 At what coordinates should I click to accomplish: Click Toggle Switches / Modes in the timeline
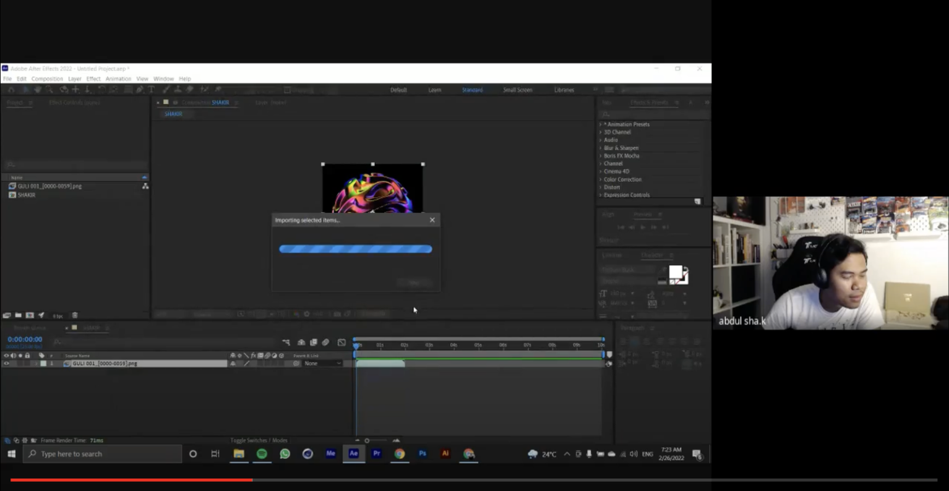click(x=259, y=440)
